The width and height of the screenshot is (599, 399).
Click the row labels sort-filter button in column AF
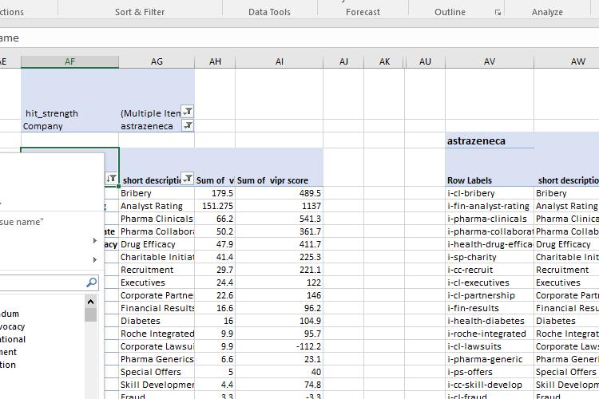point(112,178)
